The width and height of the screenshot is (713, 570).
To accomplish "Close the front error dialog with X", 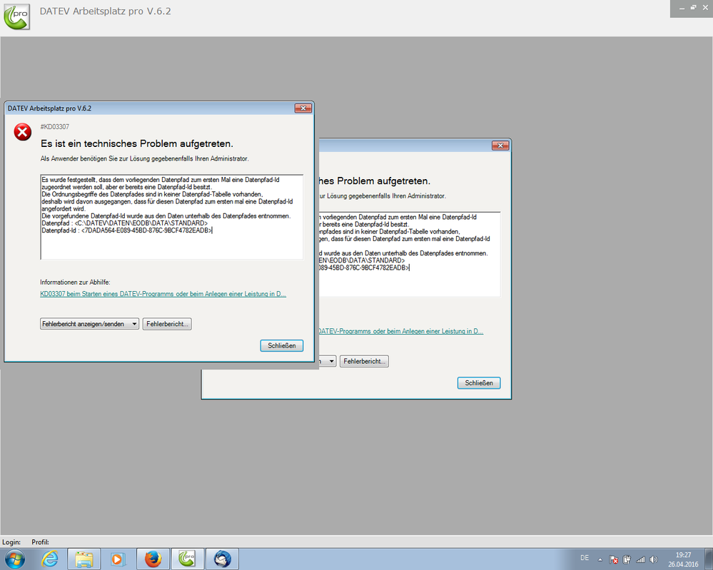I will pos(303,108).
